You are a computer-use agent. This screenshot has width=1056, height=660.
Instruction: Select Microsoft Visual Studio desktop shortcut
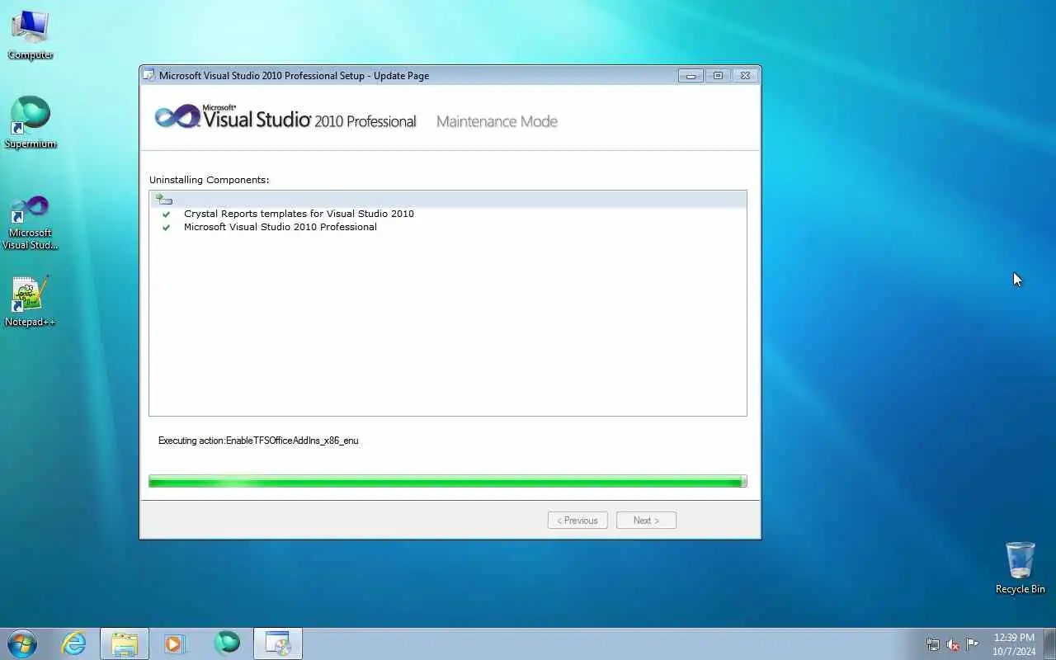point(31,221)
